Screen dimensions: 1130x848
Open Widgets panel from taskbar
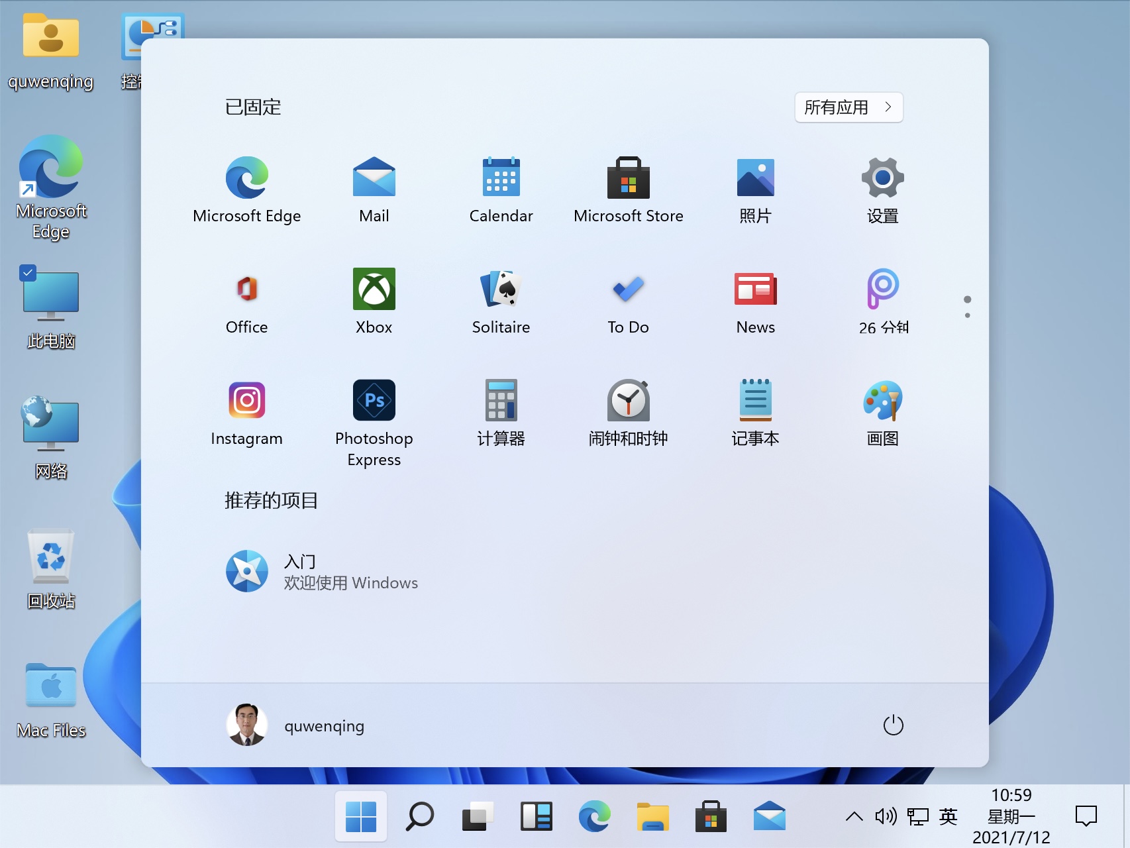point(536,816)
